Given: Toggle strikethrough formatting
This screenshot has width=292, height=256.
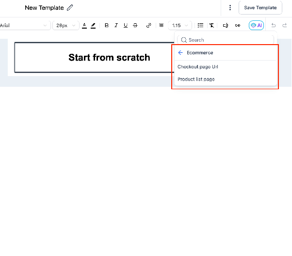Looking at the screenshot, I should click(135, 25).
